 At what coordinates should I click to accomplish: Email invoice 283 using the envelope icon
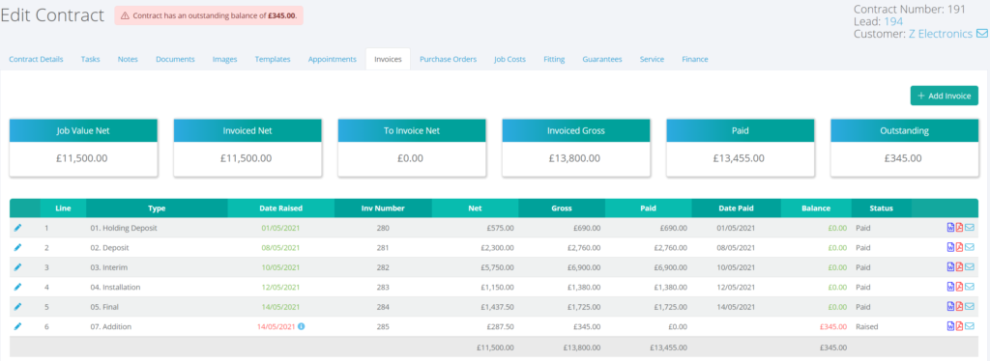pyautogui.click(x=970, y=287)
